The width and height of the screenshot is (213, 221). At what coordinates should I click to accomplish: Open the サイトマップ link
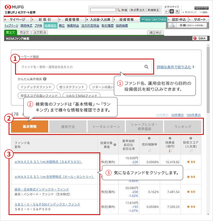point(191,12)
